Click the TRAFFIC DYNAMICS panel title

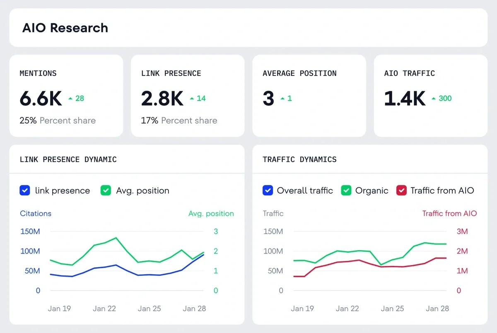click(x=299, y=159)
